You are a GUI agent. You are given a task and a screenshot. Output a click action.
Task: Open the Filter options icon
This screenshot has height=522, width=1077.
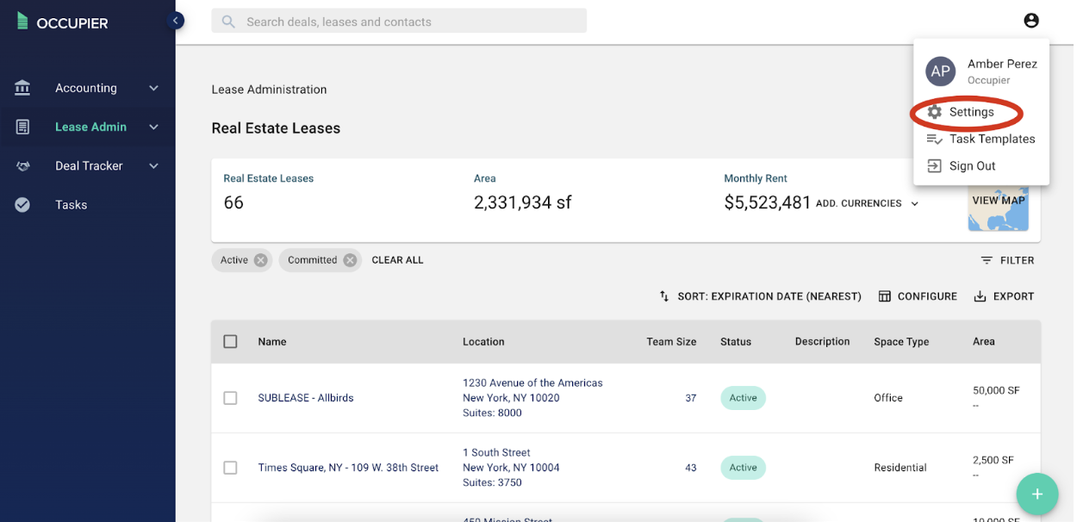tap(987, 260)
